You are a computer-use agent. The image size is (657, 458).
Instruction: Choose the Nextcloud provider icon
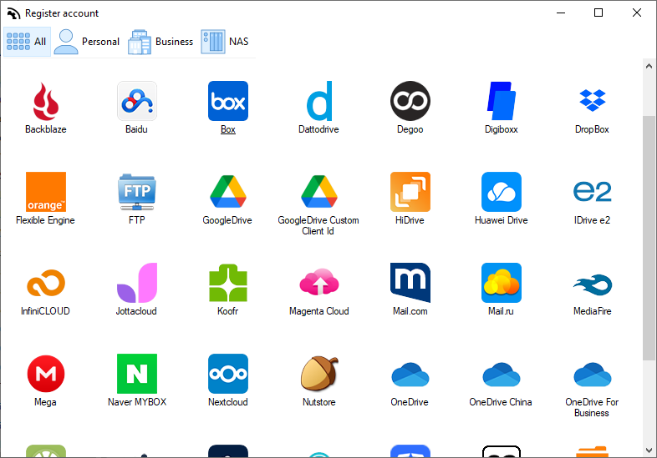click(228, 374)
